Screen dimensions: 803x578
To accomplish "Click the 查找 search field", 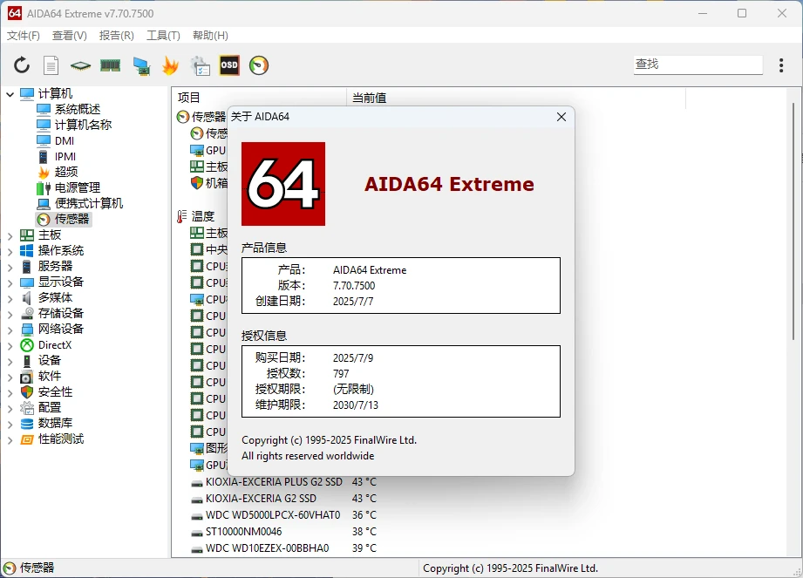I will point(698,65).
